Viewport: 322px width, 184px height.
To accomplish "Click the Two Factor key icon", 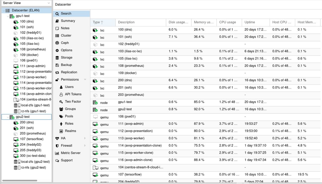I will [61, 102].
